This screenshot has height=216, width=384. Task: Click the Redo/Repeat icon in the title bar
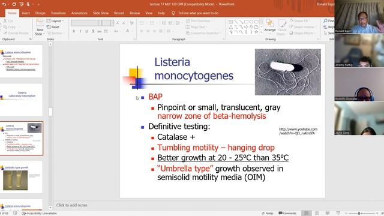[x=14, y=4]
